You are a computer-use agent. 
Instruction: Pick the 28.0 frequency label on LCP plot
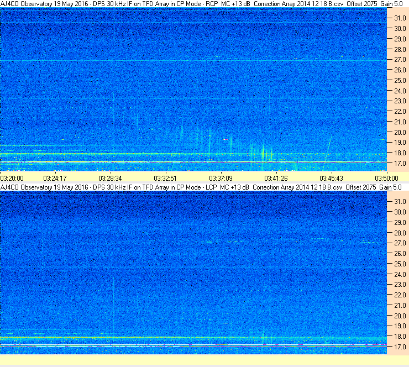tap(400, 233)
